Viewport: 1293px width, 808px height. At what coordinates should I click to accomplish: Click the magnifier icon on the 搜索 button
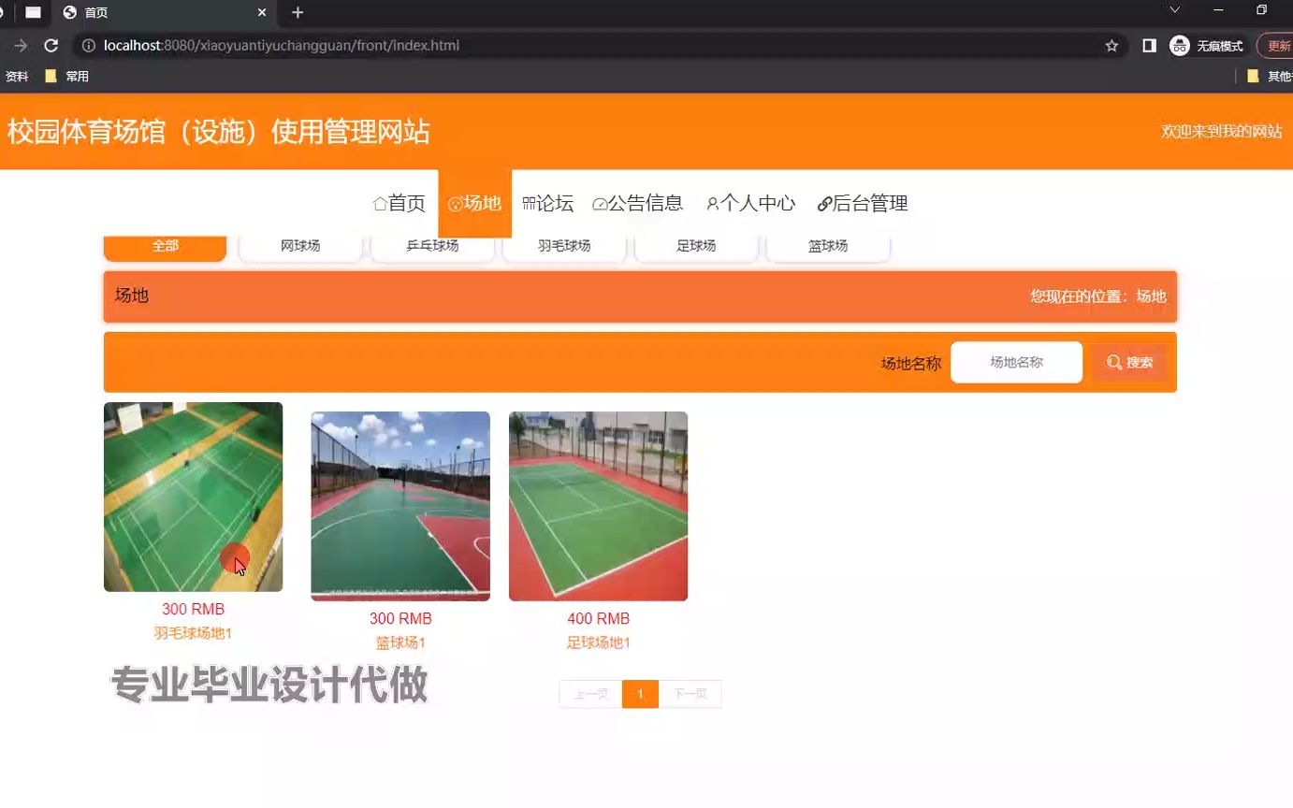click(1113, 362)
